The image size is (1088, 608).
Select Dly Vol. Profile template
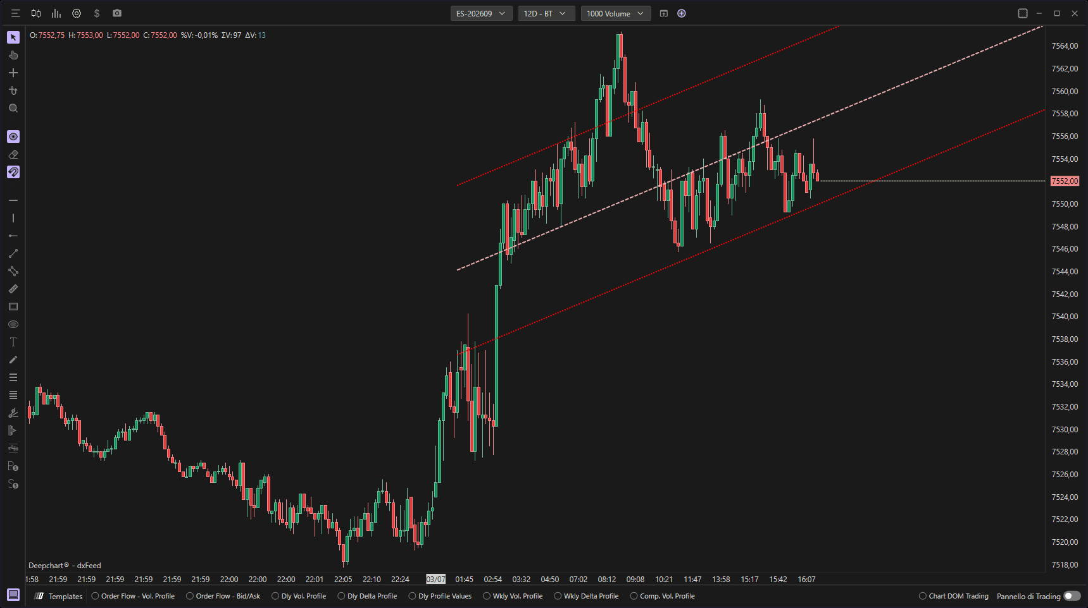click(299, 596)
